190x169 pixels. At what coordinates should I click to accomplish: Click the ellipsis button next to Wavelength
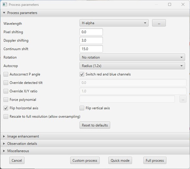click(159, 23)
